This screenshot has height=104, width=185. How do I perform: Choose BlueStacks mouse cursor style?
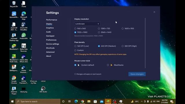click(108, 65)
